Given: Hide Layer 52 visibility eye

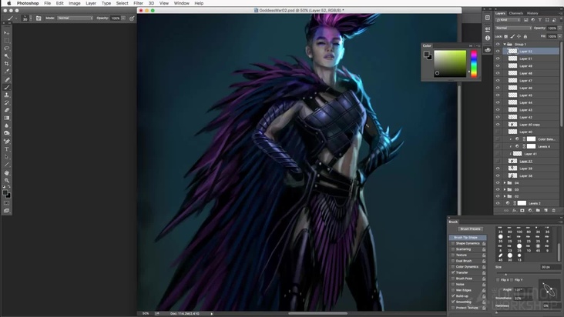Looking at the screenshot, I should (x=498, y=52).
